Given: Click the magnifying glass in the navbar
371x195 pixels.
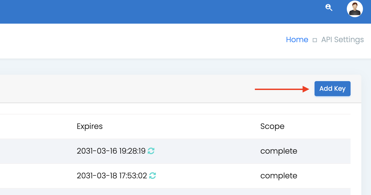Looking at the screenshot, I should pos(329,8).
